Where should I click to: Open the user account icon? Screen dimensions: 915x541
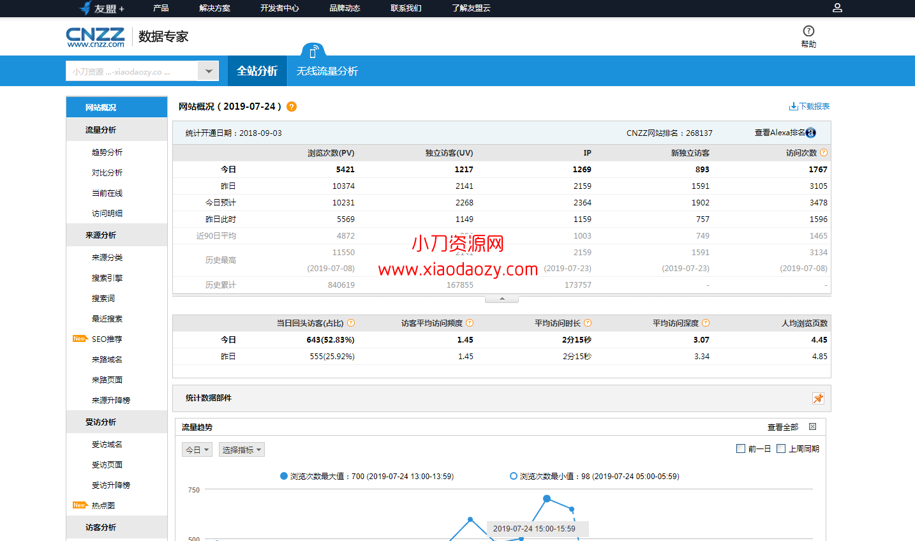[837, 8]
